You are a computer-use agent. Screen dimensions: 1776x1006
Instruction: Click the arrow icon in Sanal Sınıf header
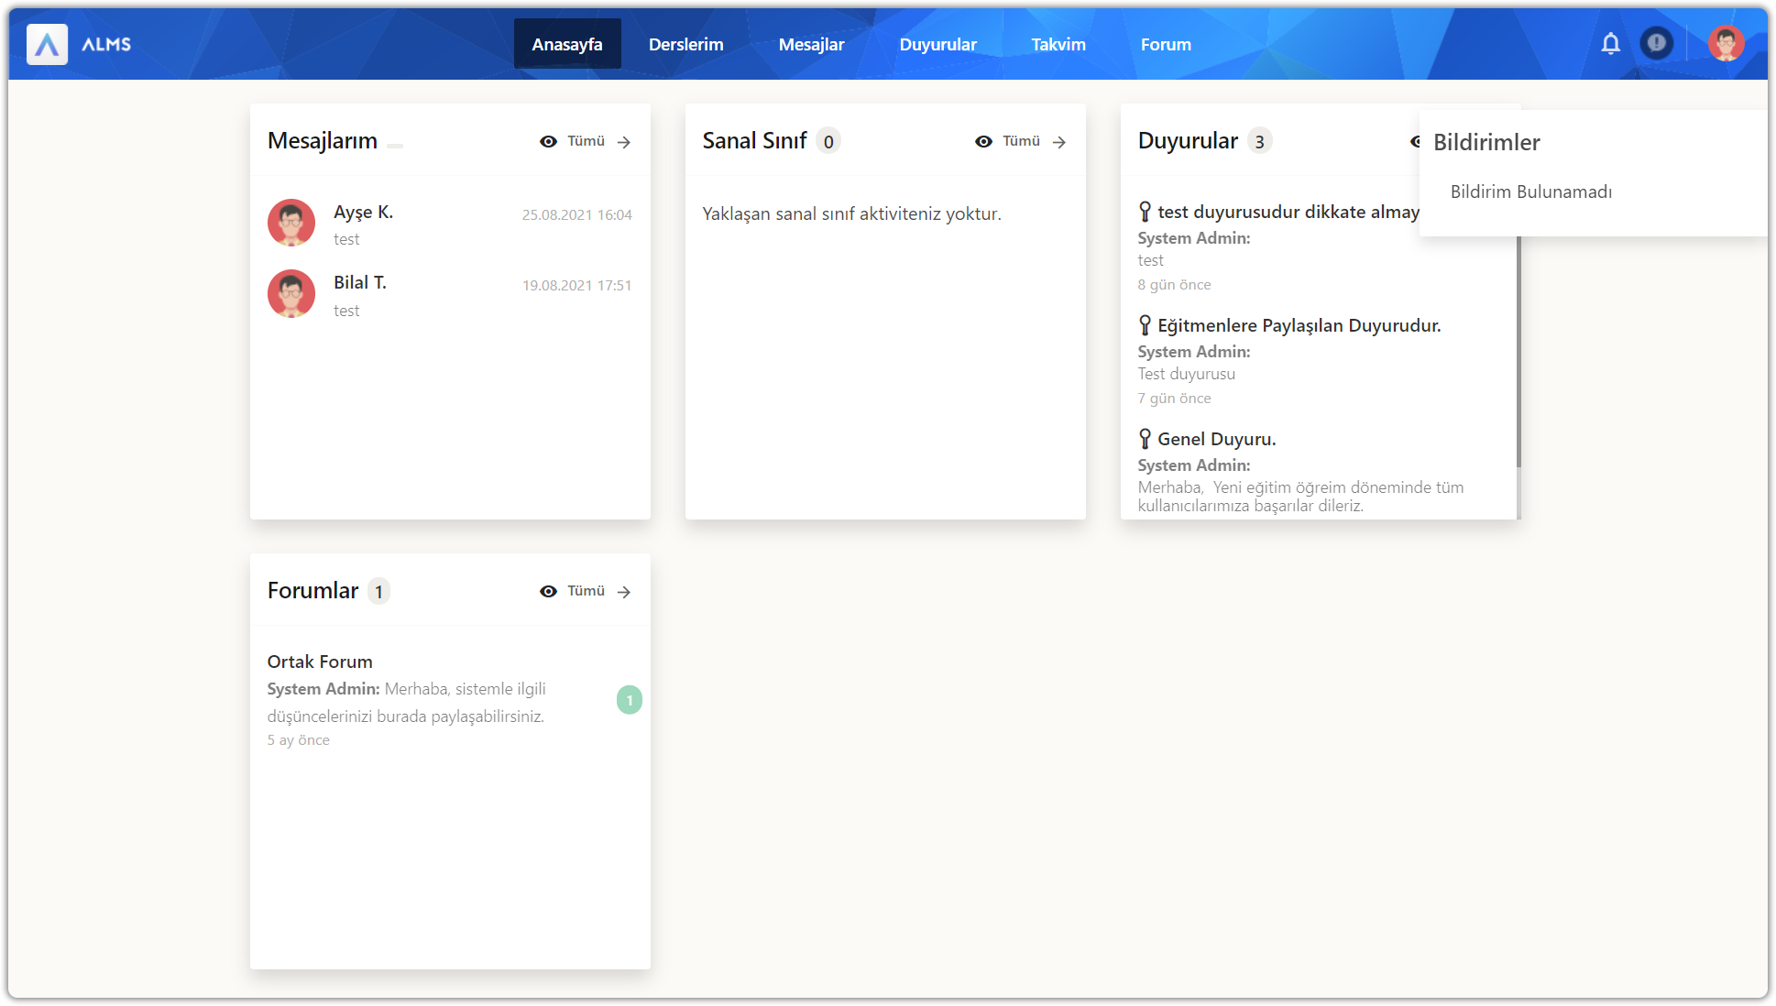pyautogui.click(x=1059, y=142)
